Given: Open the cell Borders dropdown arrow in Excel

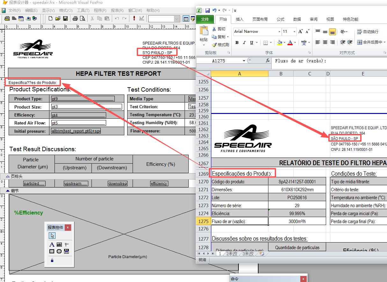Looking at the screenshot, I should point(271,42).
